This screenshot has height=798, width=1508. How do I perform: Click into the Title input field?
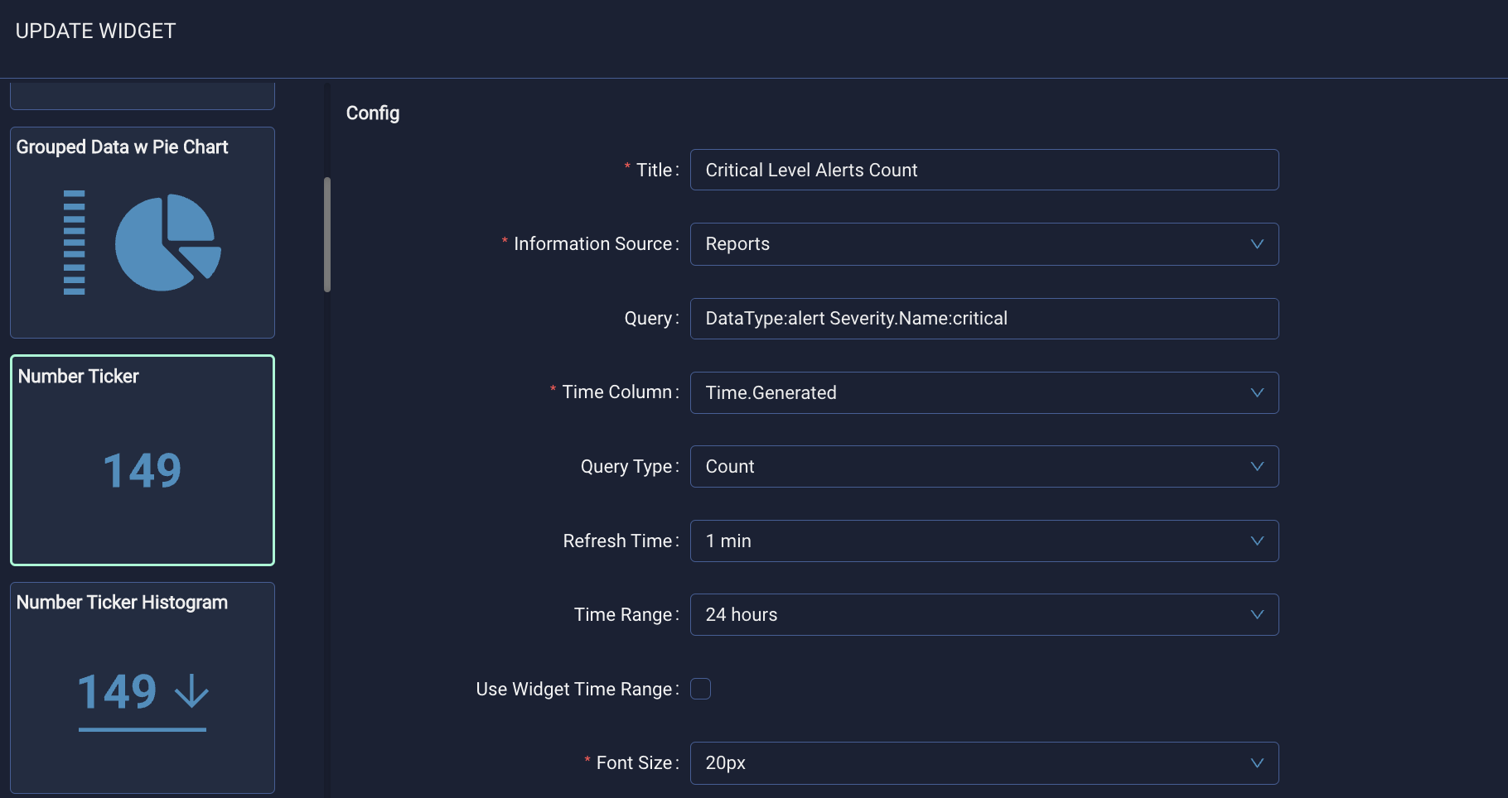pos(984,170)
